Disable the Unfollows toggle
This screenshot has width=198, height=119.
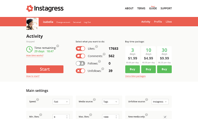(x=80, y=71)
